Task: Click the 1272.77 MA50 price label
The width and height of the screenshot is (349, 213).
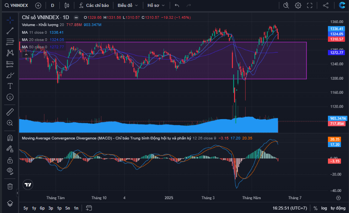Action: [x=336, y=53]
